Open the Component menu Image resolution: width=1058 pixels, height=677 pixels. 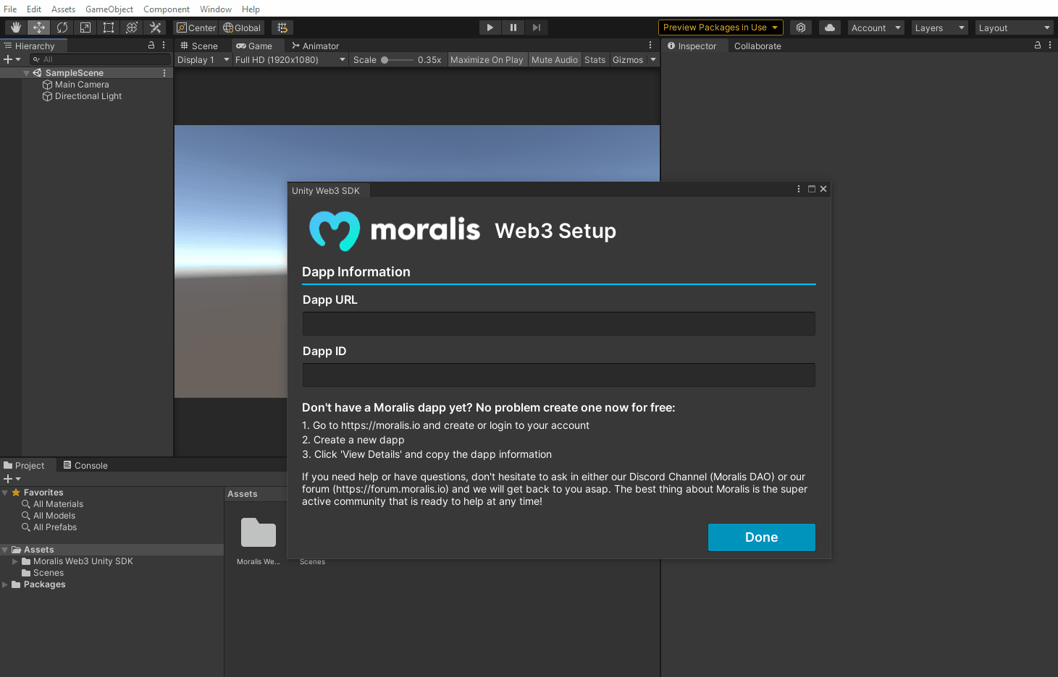coord(167,9)
